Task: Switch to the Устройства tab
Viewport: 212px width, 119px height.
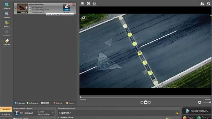Action: pos(6,114)
